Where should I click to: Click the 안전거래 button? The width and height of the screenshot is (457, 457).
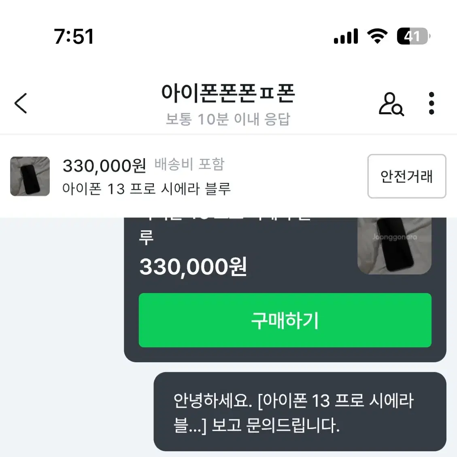[406, 176]
